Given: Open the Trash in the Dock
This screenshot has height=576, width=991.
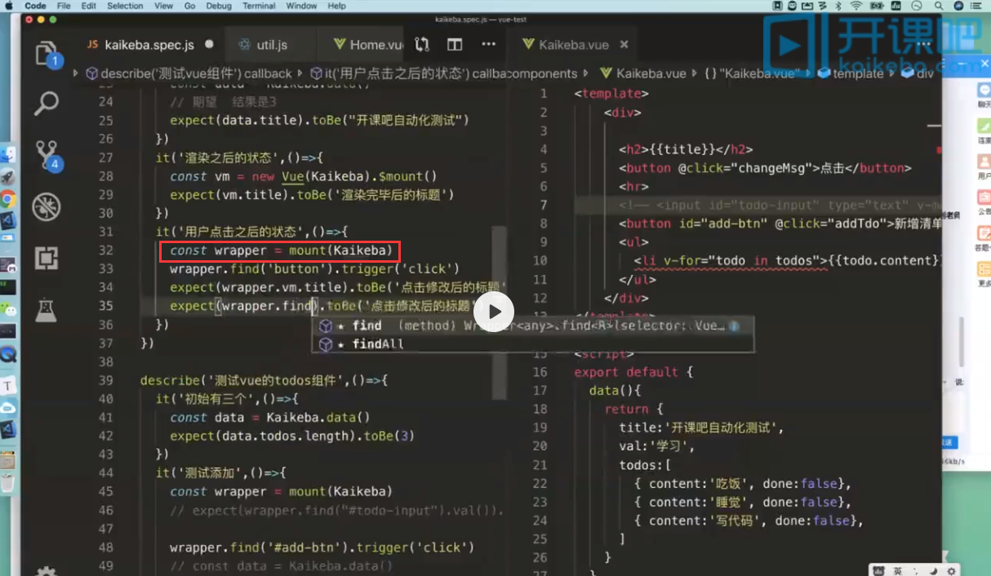Looking at the screenshot, I should tap(8, 483).
